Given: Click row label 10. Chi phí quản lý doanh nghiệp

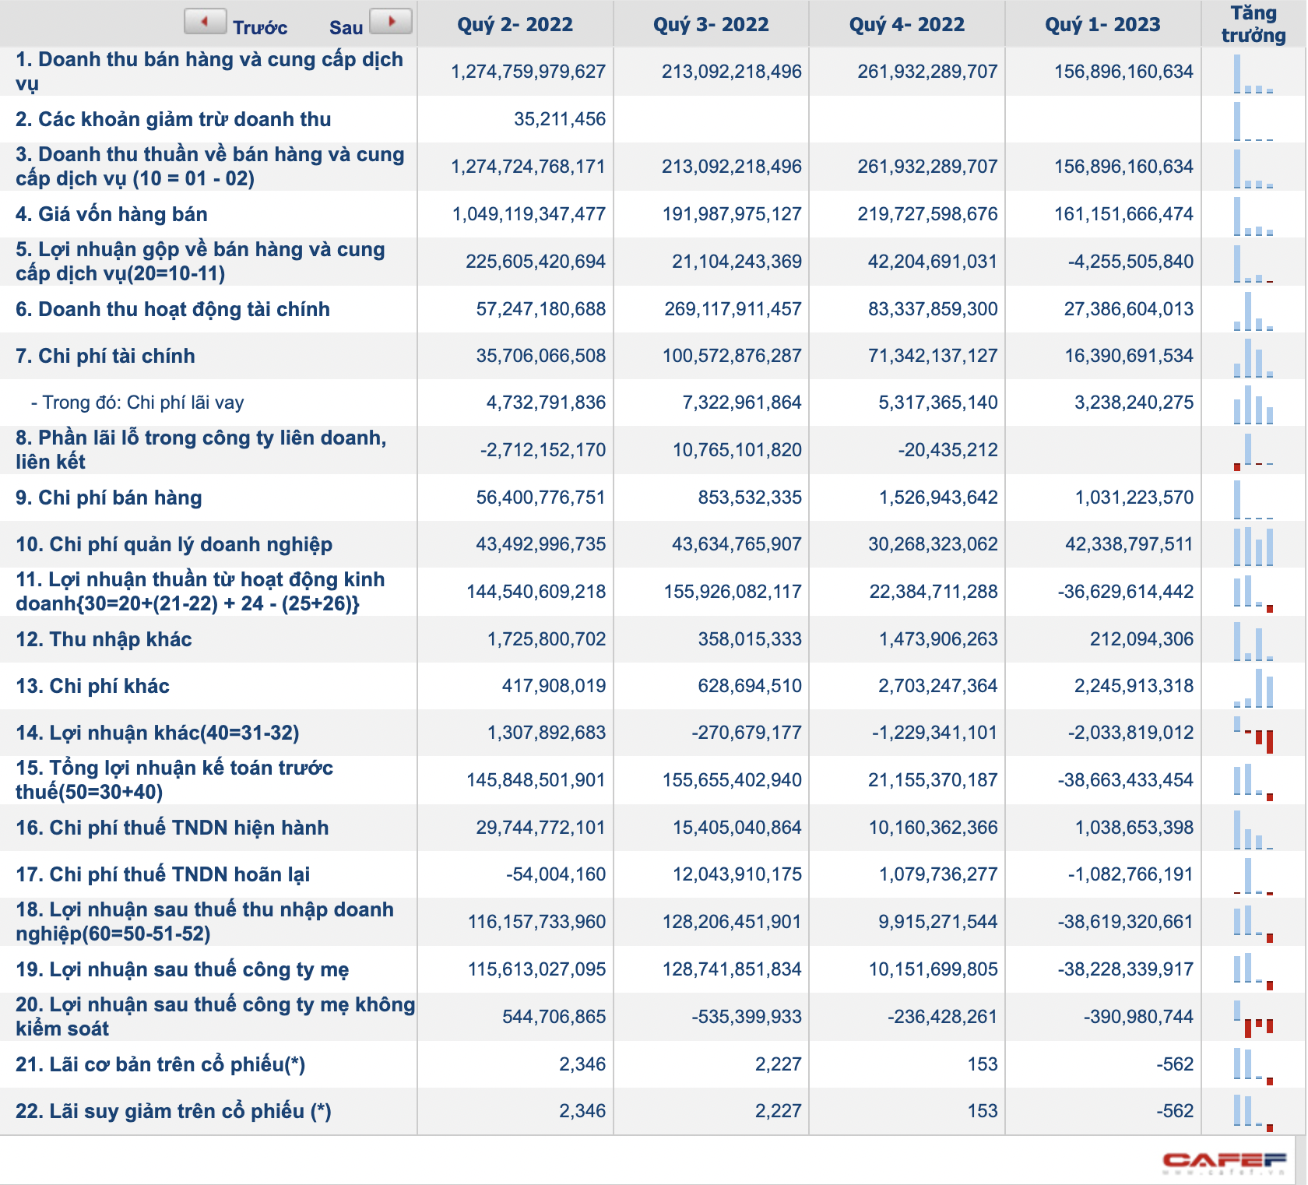Looking at the screenshot, I should (x=174, y=544).
